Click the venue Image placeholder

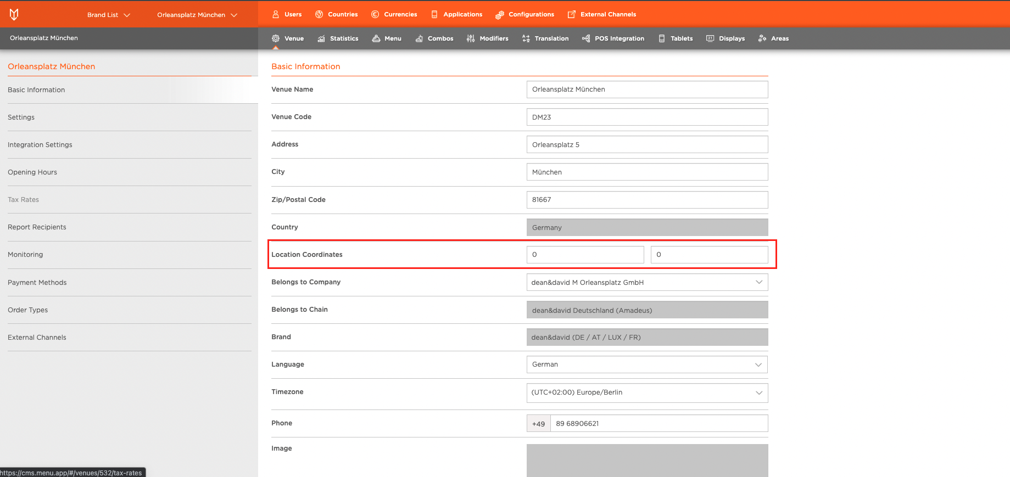(x=647, y=461)
